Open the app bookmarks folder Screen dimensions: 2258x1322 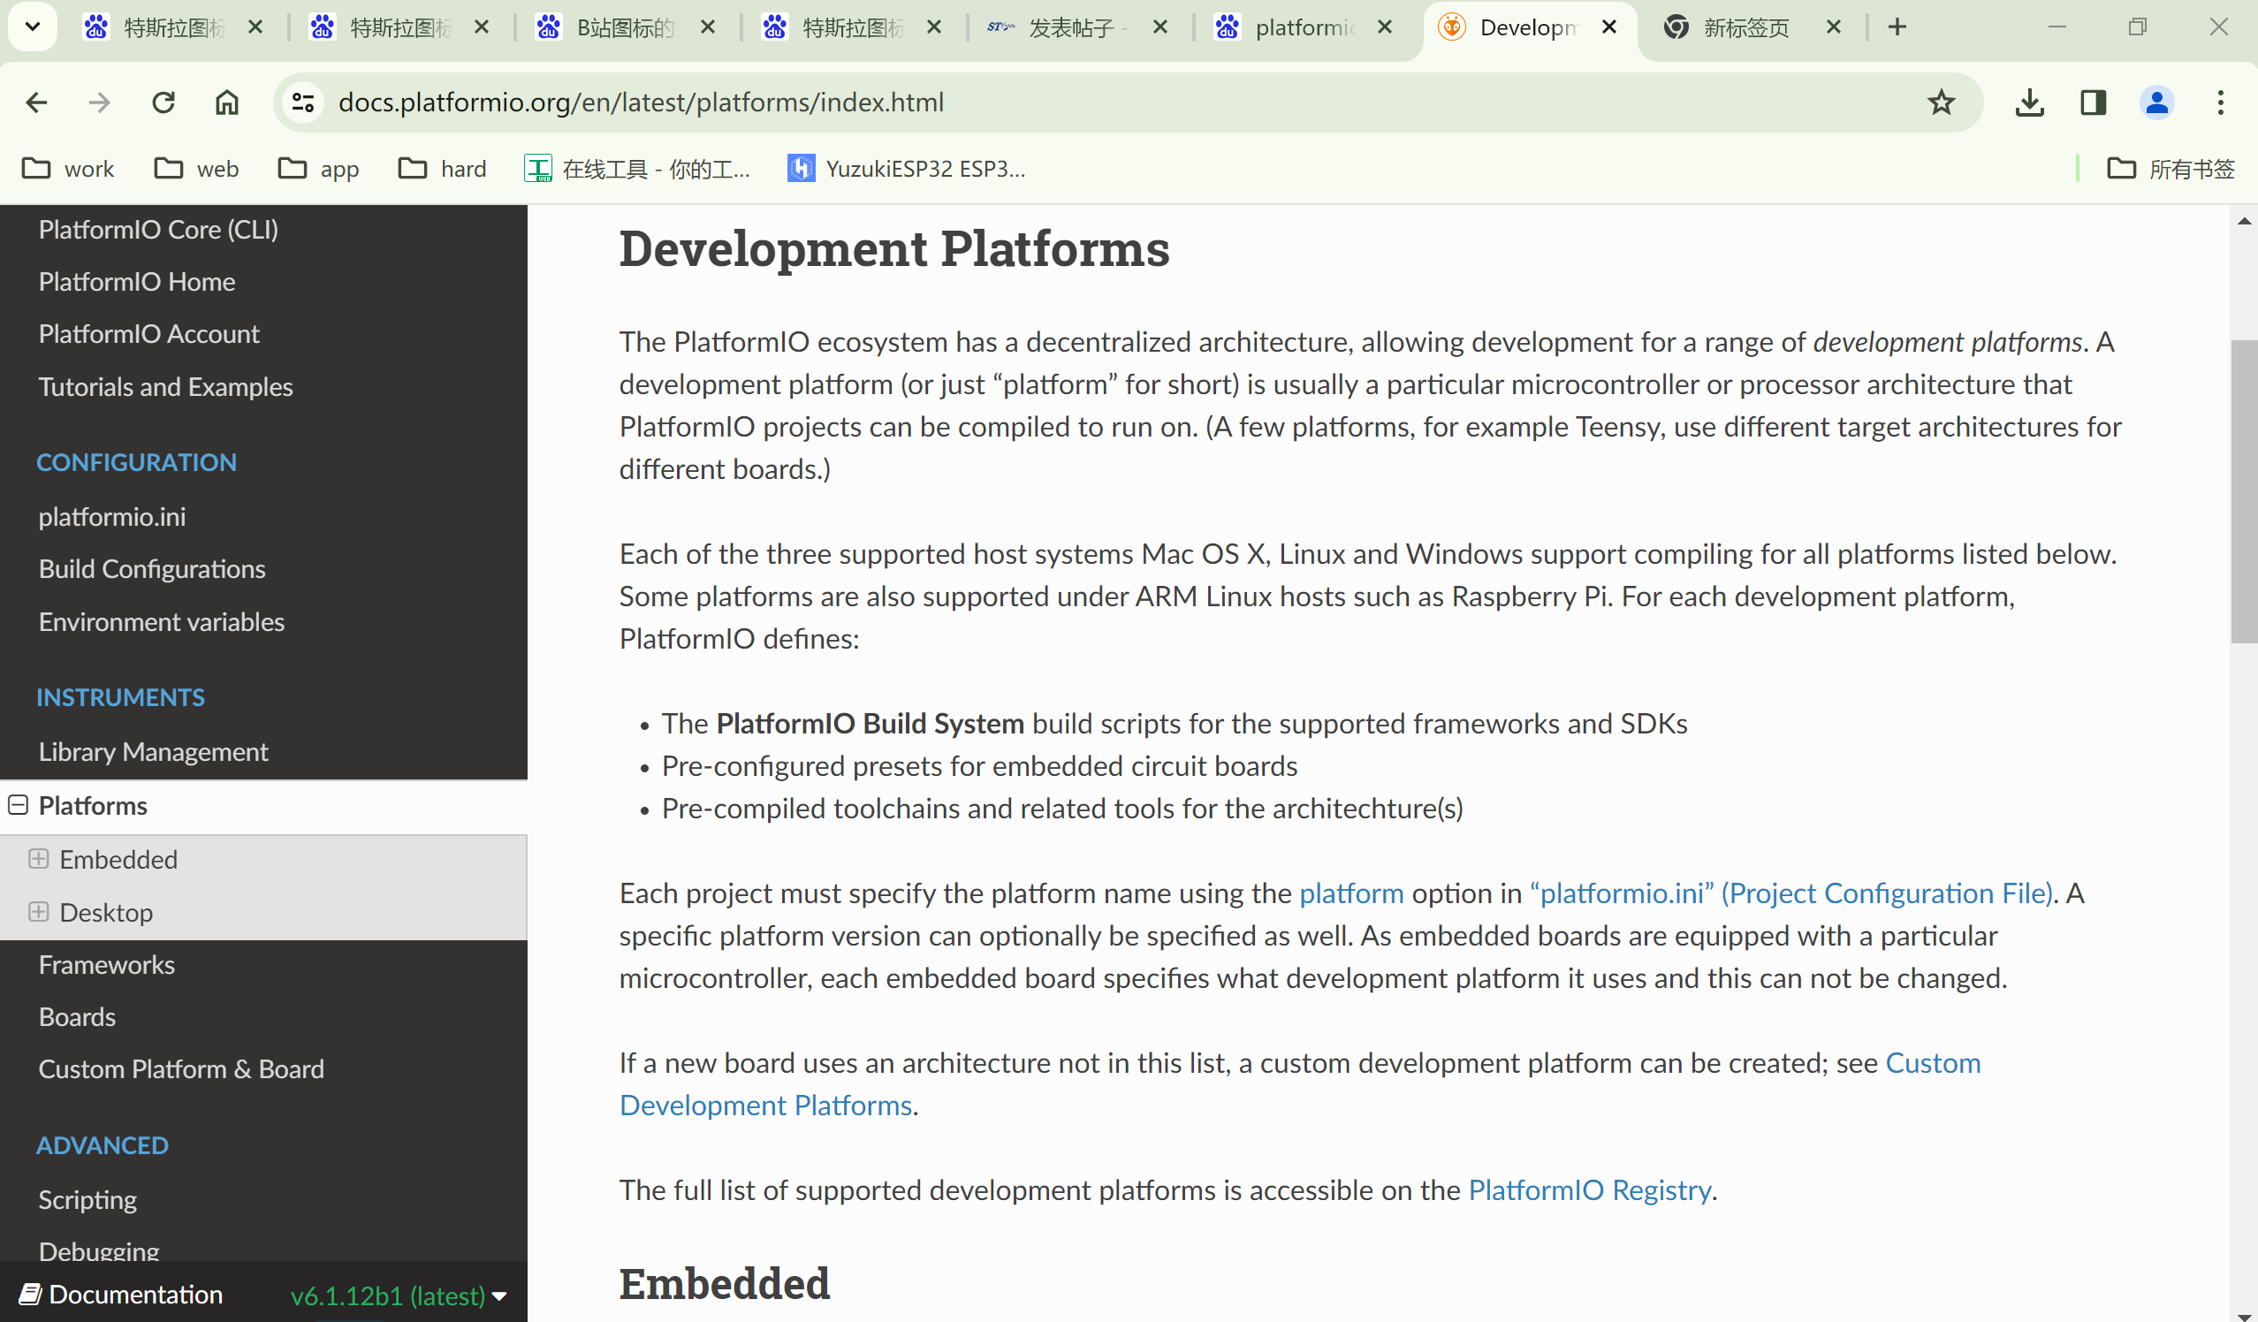[319, 169]
